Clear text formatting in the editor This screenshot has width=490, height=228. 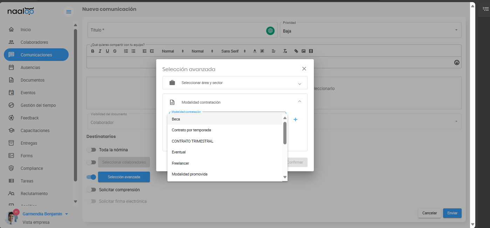click(285, 51)
